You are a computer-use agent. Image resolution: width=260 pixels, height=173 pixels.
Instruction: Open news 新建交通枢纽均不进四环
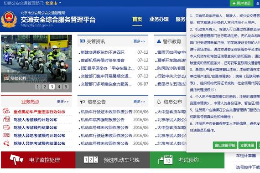pos(103,52)
